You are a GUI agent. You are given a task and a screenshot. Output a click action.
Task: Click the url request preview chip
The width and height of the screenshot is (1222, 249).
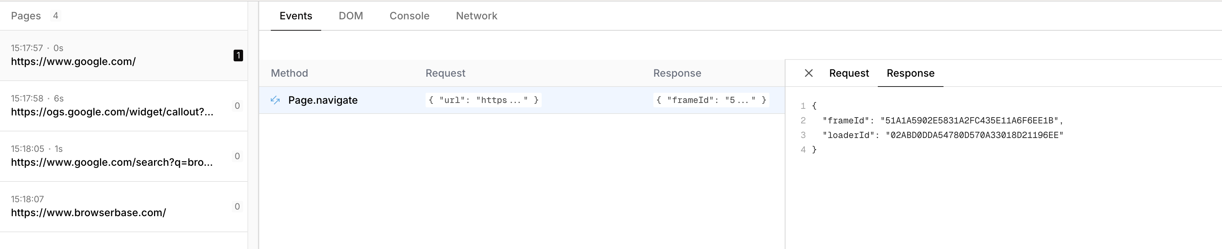[483, 100]
